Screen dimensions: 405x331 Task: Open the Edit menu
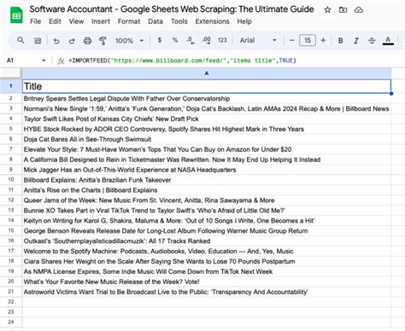coord(55,21)
